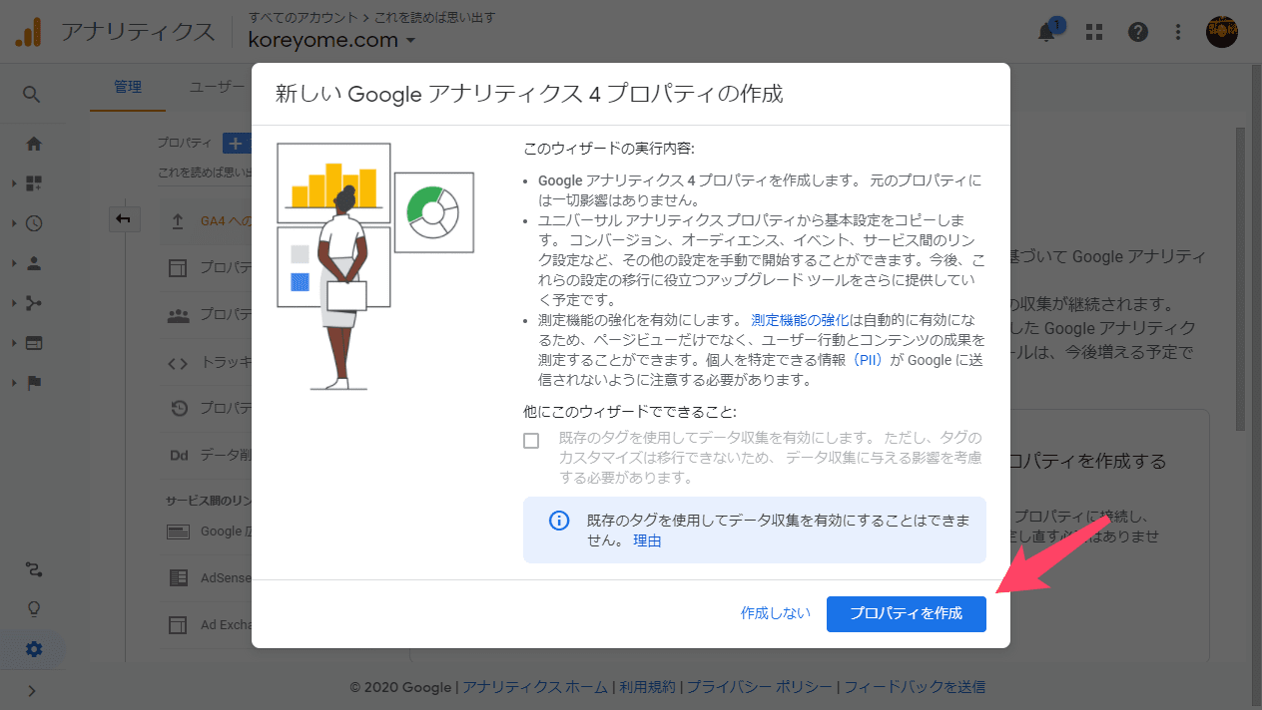The image size is (1262, 710).
Task: Expand the Behavior section arrow
Action: (x=14, y=343)
